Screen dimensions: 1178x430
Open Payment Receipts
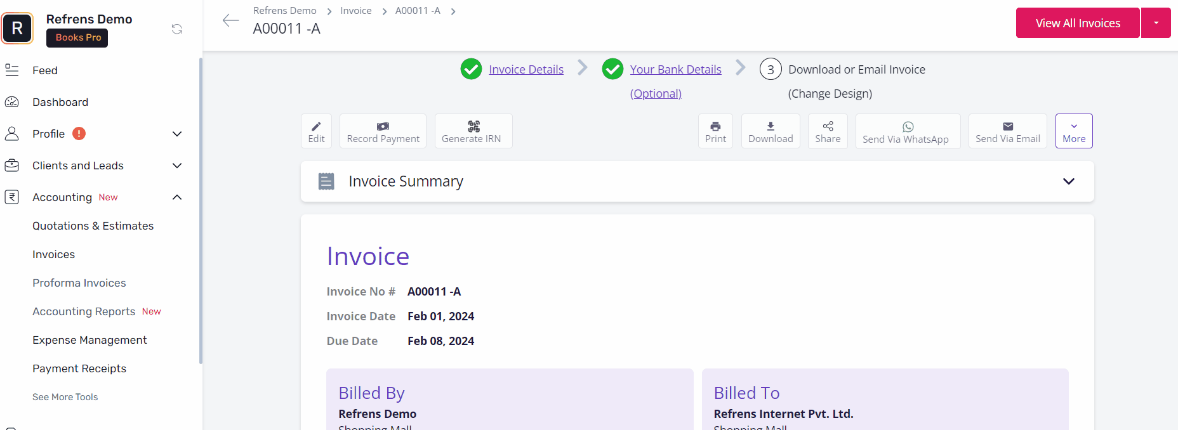pos(79,368)
